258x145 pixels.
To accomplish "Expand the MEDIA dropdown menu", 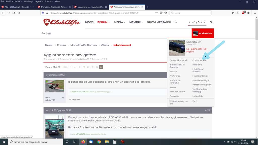I will (x=119, y=22).
